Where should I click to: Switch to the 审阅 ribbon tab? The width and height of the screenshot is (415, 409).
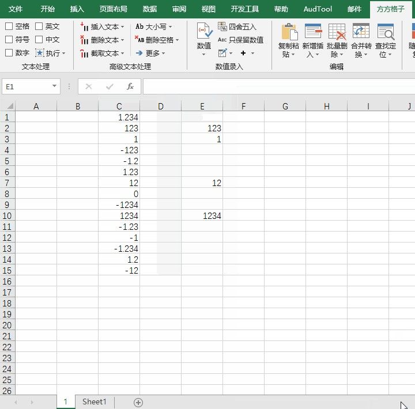click(179, 9)
